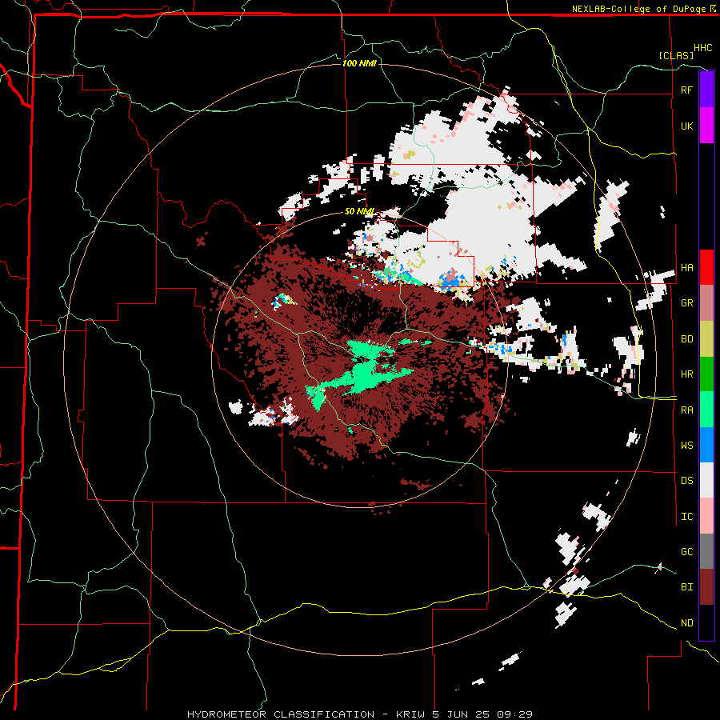Click the HYDROMETEOR CLASSIFICATION KRIW timestamp caption

coord(360,714)
